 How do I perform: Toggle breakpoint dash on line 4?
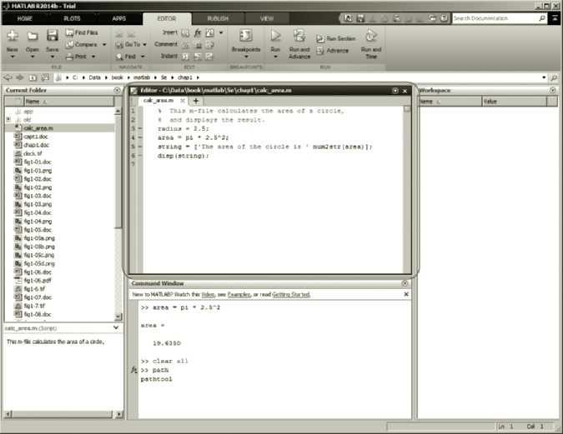click(140, 137)
